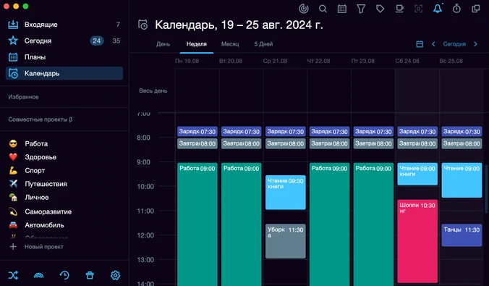Image resolution: width=489 pixels, height=286 pixels.
Task: Expand Совместные проекты section
Action: tap(41, 119)
